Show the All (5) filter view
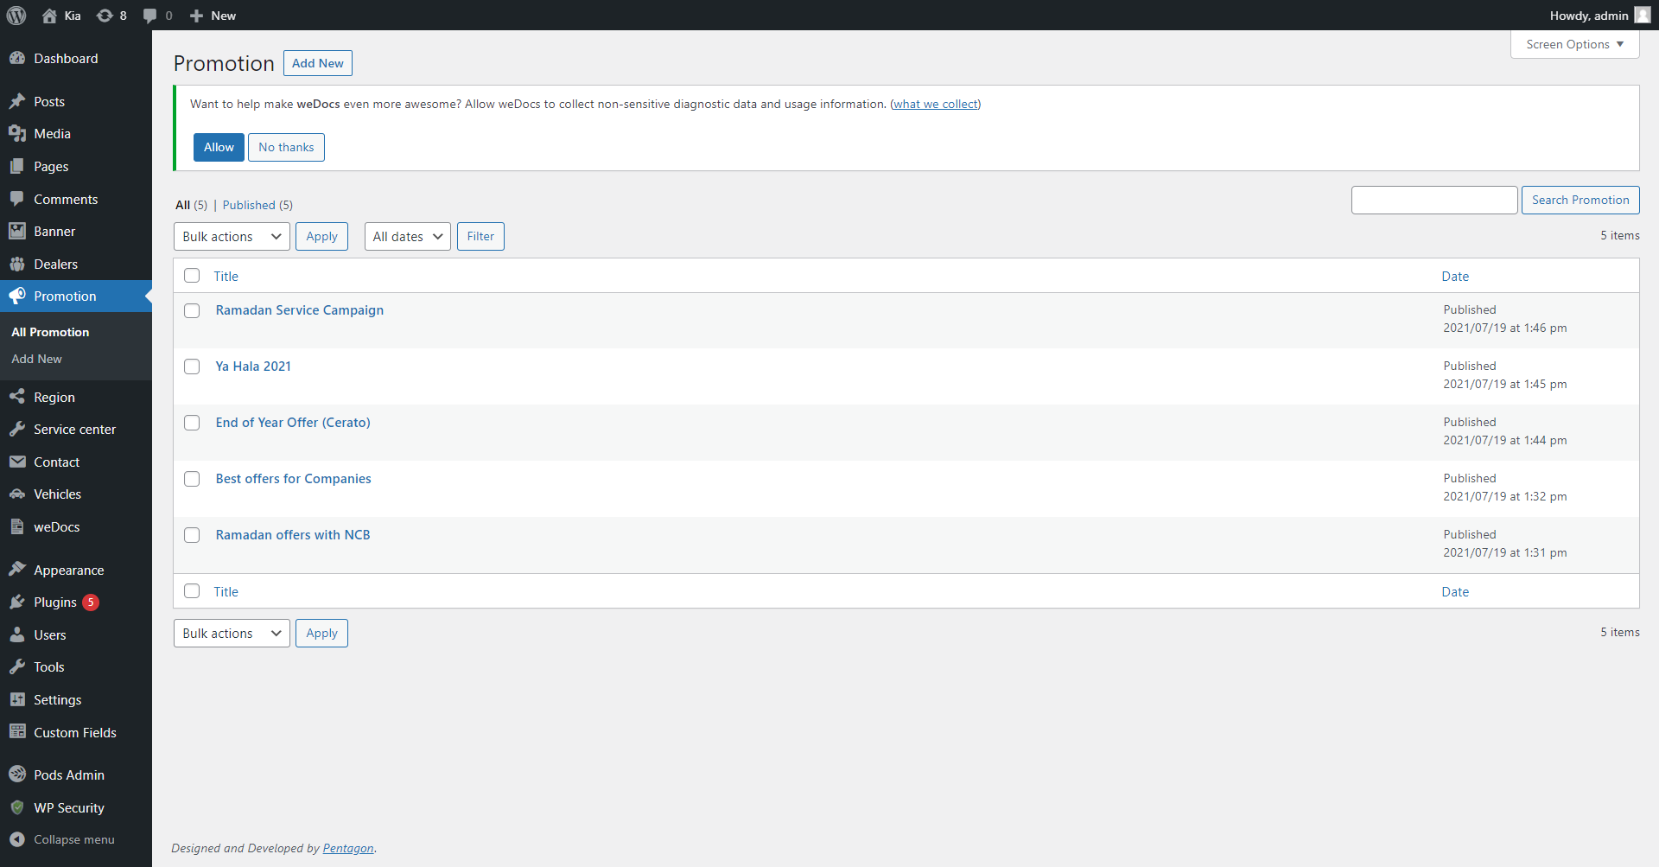The width and height of the screenshot is (1659, 867). (x=191, y=205)
